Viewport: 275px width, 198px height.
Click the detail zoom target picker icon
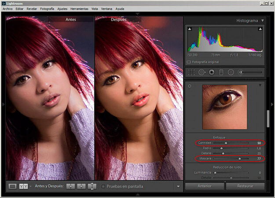tap(190, 86)
